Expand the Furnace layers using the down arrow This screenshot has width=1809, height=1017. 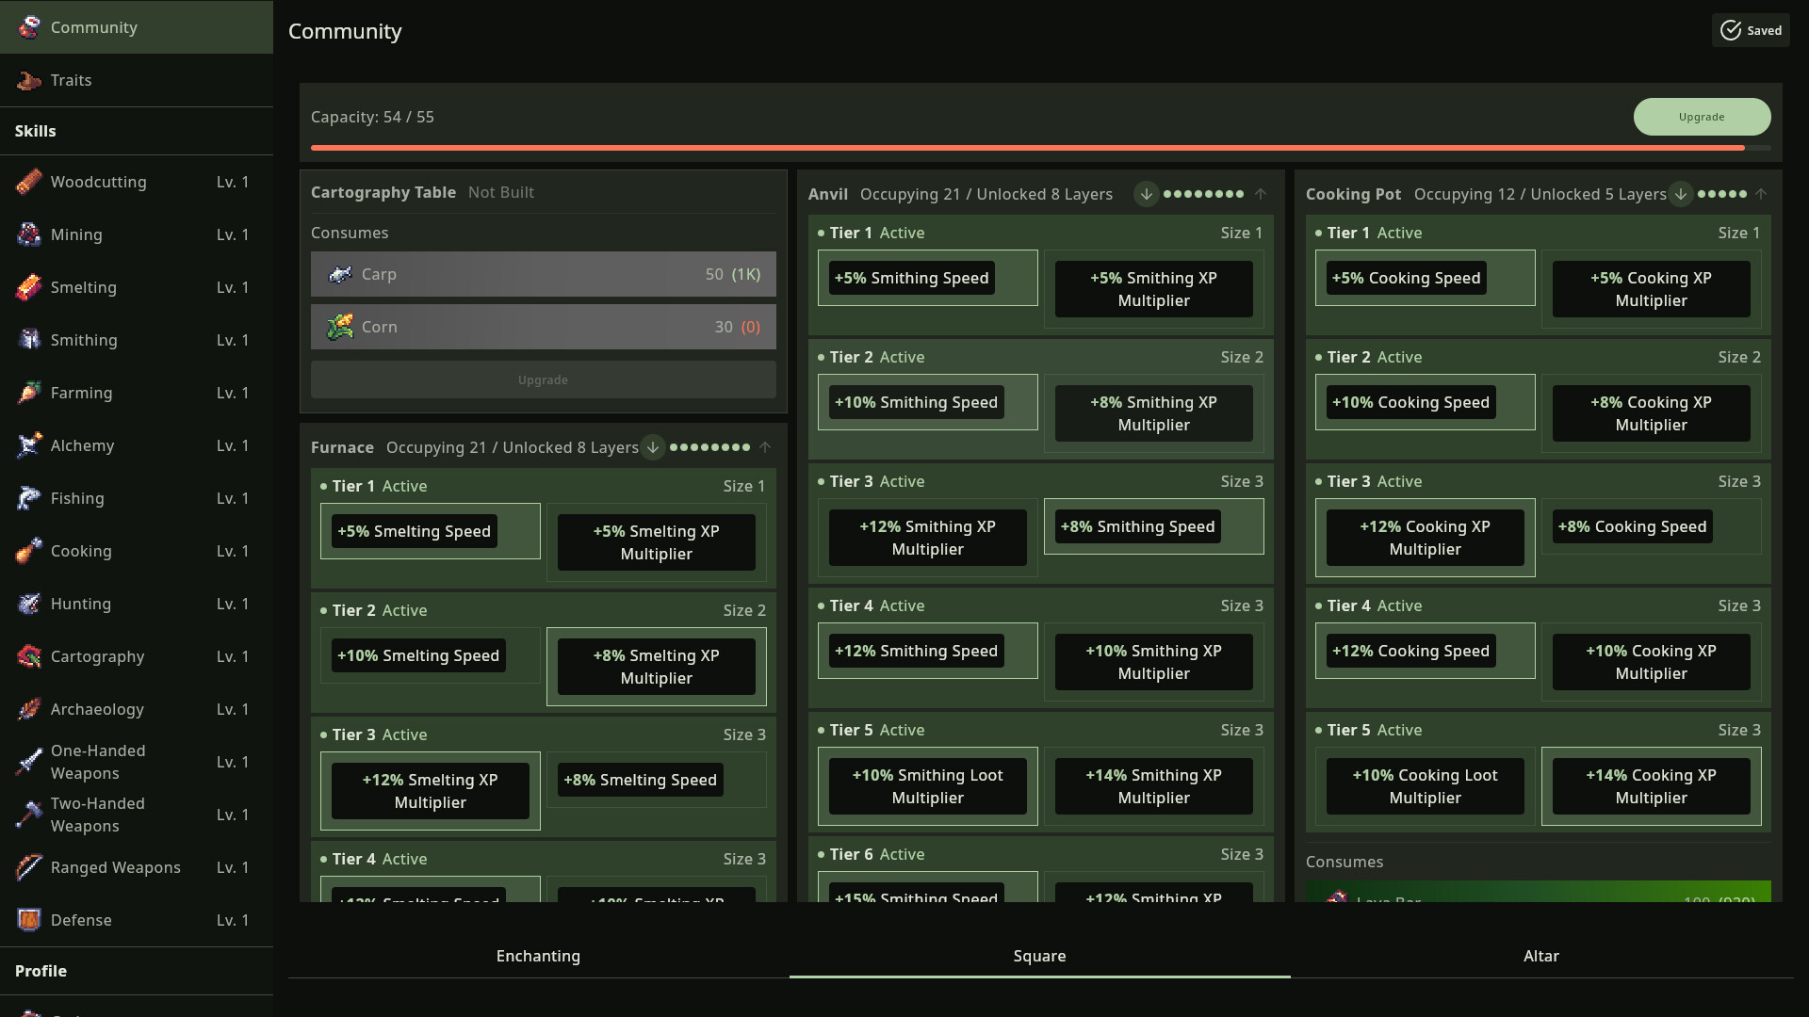[653, 447]
